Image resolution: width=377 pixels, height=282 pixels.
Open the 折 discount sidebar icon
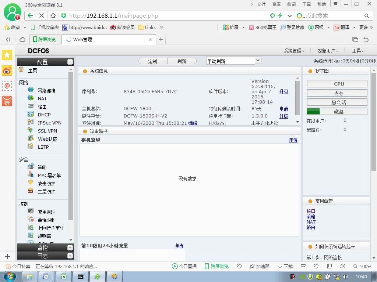(x=7, y=101)
